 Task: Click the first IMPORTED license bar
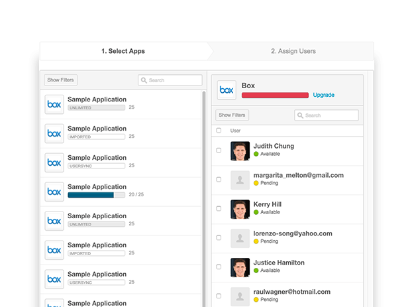97,137
